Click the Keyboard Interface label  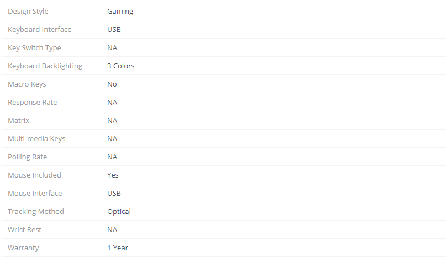click(40, 29)
